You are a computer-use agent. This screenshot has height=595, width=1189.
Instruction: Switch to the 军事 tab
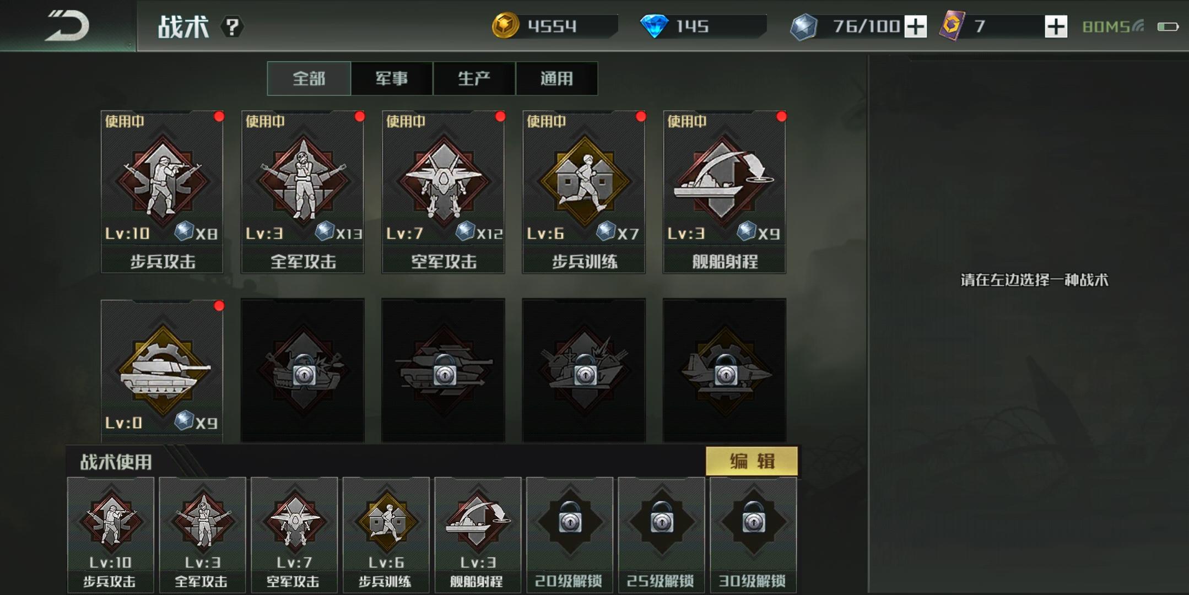(x=392, y=78)
